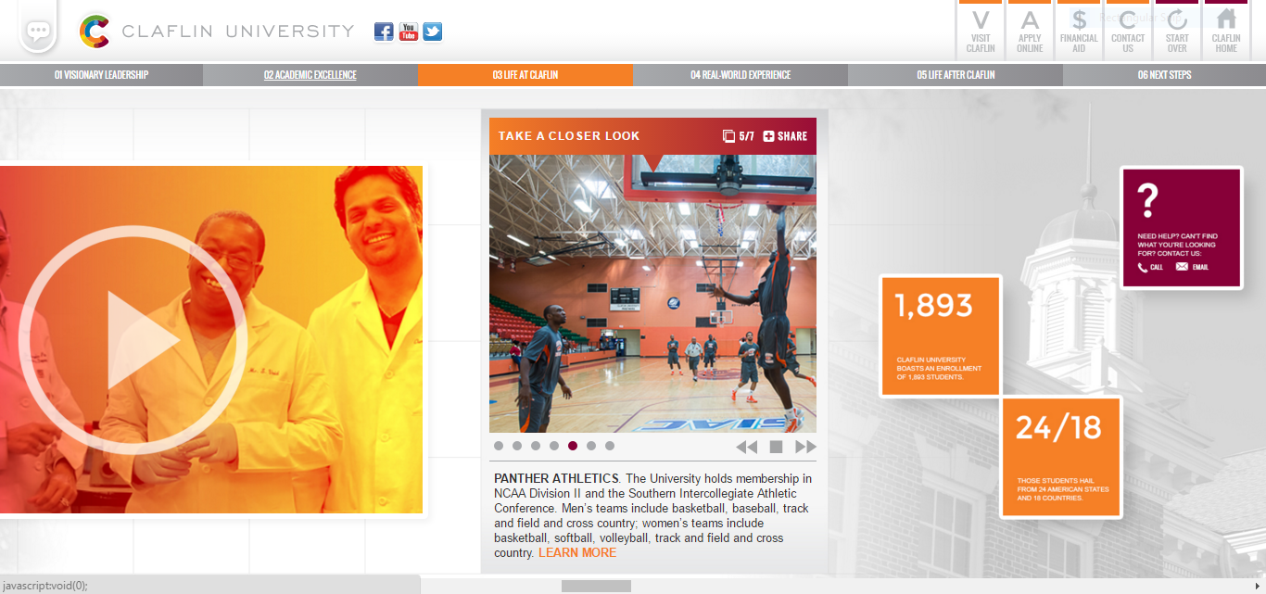Open the Financial Aid dollar tile
Image resolution: width=1266 pixels, height=594 pixels.
tap(1079, 30)
